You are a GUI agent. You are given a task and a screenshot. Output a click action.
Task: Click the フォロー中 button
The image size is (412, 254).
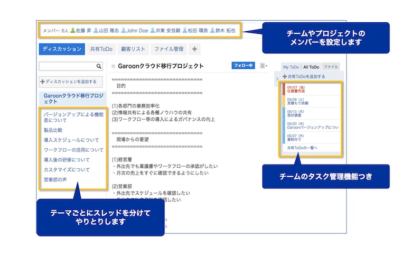click(244, 65)
